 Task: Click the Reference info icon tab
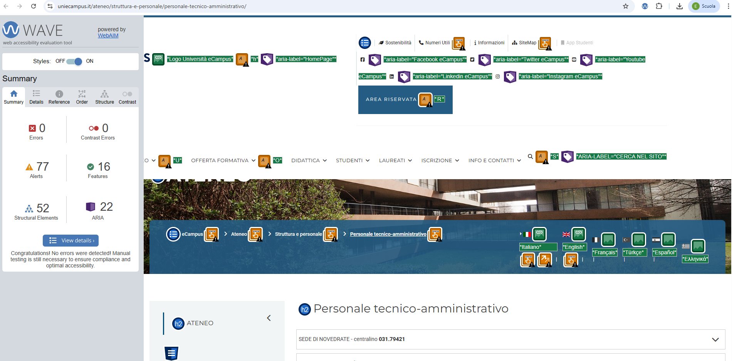[x=59, y=97]
